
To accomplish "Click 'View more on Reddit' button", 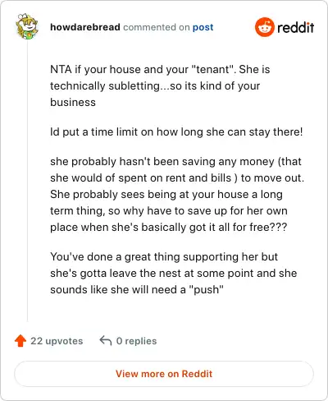I will pos(164,374).
